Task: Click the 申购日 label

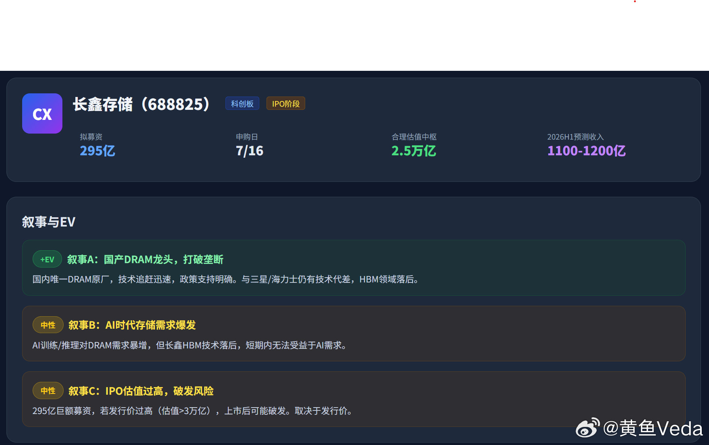Action: [x=247, y=137]
